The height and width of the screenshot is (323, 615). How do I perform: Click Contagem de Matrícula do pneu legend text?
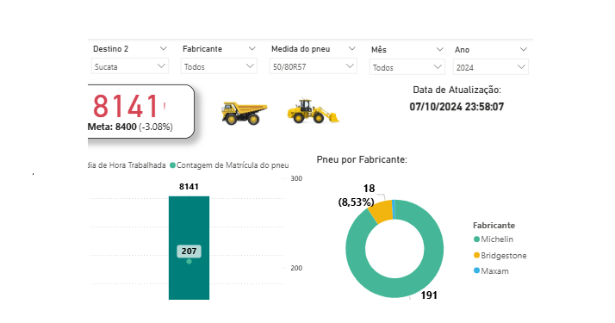point(233,165)
